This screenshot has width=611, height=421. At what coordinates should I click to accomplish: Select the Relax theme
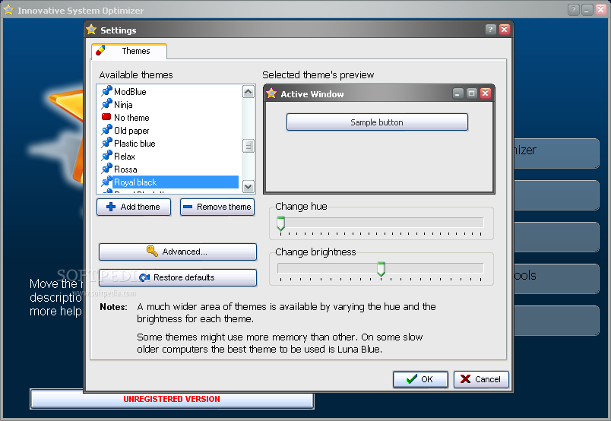125,157
